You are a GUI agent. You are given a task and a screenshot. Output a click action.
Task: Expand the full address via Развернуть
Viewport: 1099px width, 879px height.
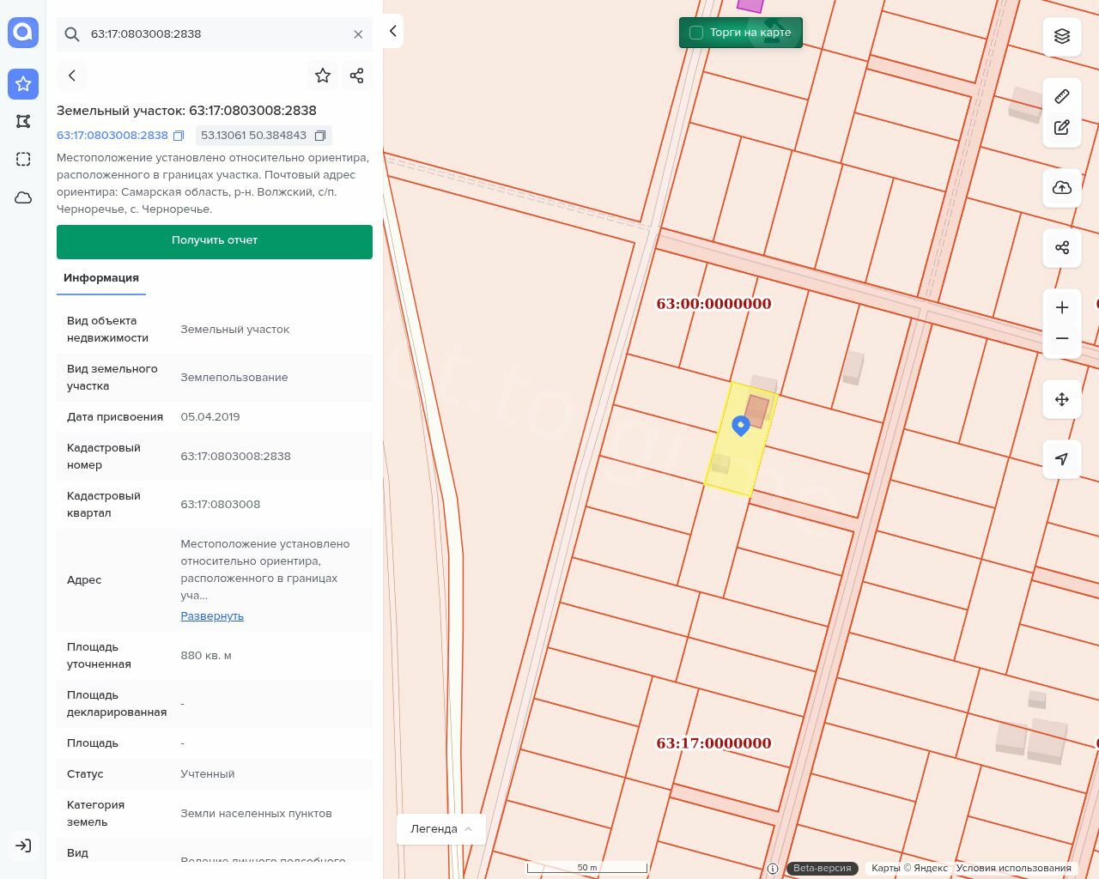click(x=212, y=616)
